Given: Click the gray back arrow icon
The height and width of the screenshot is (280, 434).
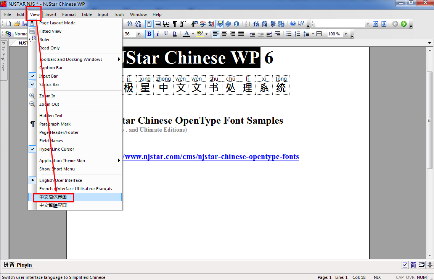Looking at the screenshot, I should tap(395, 24).
